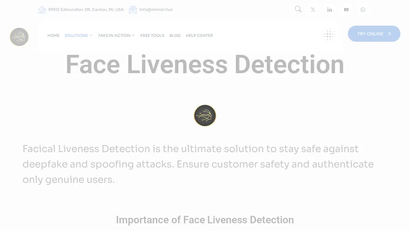The width and height of the screenshot is (410, 231).
Task: Visit the X (Twitter) social icon
Action: point(313,10)
